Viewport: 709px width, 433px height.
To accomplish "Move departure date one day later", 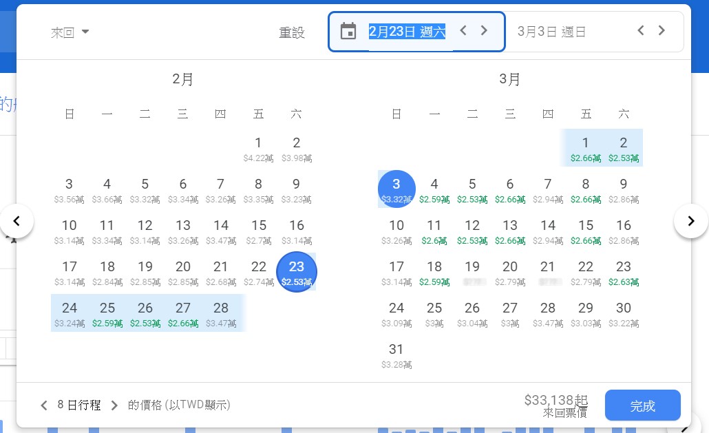I will coord(484,30).
